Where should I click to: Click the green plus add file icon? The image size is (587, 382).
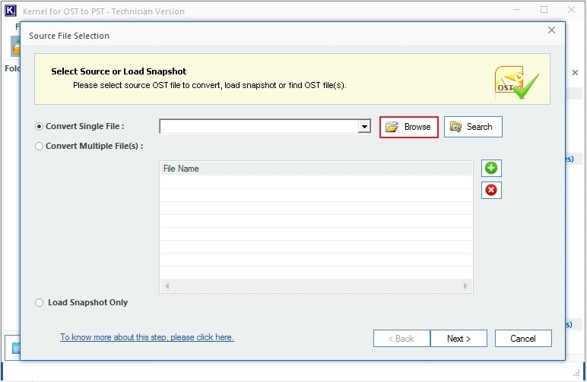coord(491,168)
